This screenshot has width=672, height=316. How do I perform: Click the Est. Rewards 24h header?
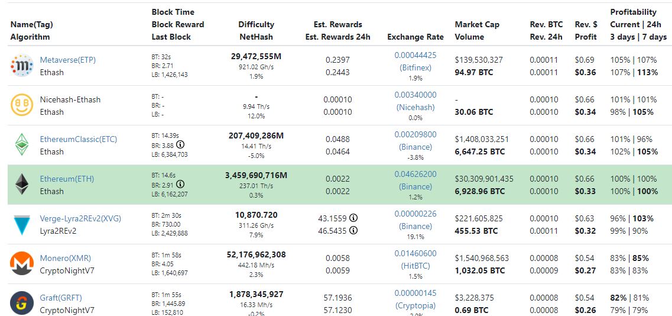337,37
